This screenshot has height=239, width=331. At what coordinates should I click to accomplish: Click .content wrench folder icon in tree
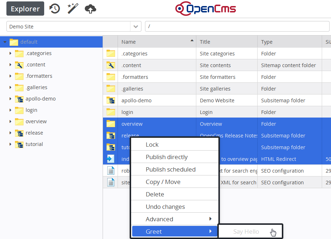coord(19,65)
